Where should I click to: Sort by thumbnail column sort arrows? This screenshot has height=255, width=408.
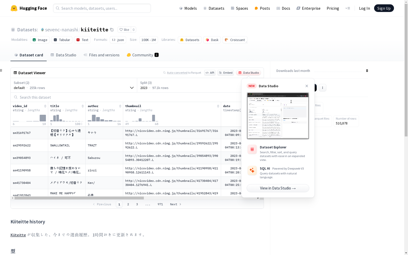point(218,106)
